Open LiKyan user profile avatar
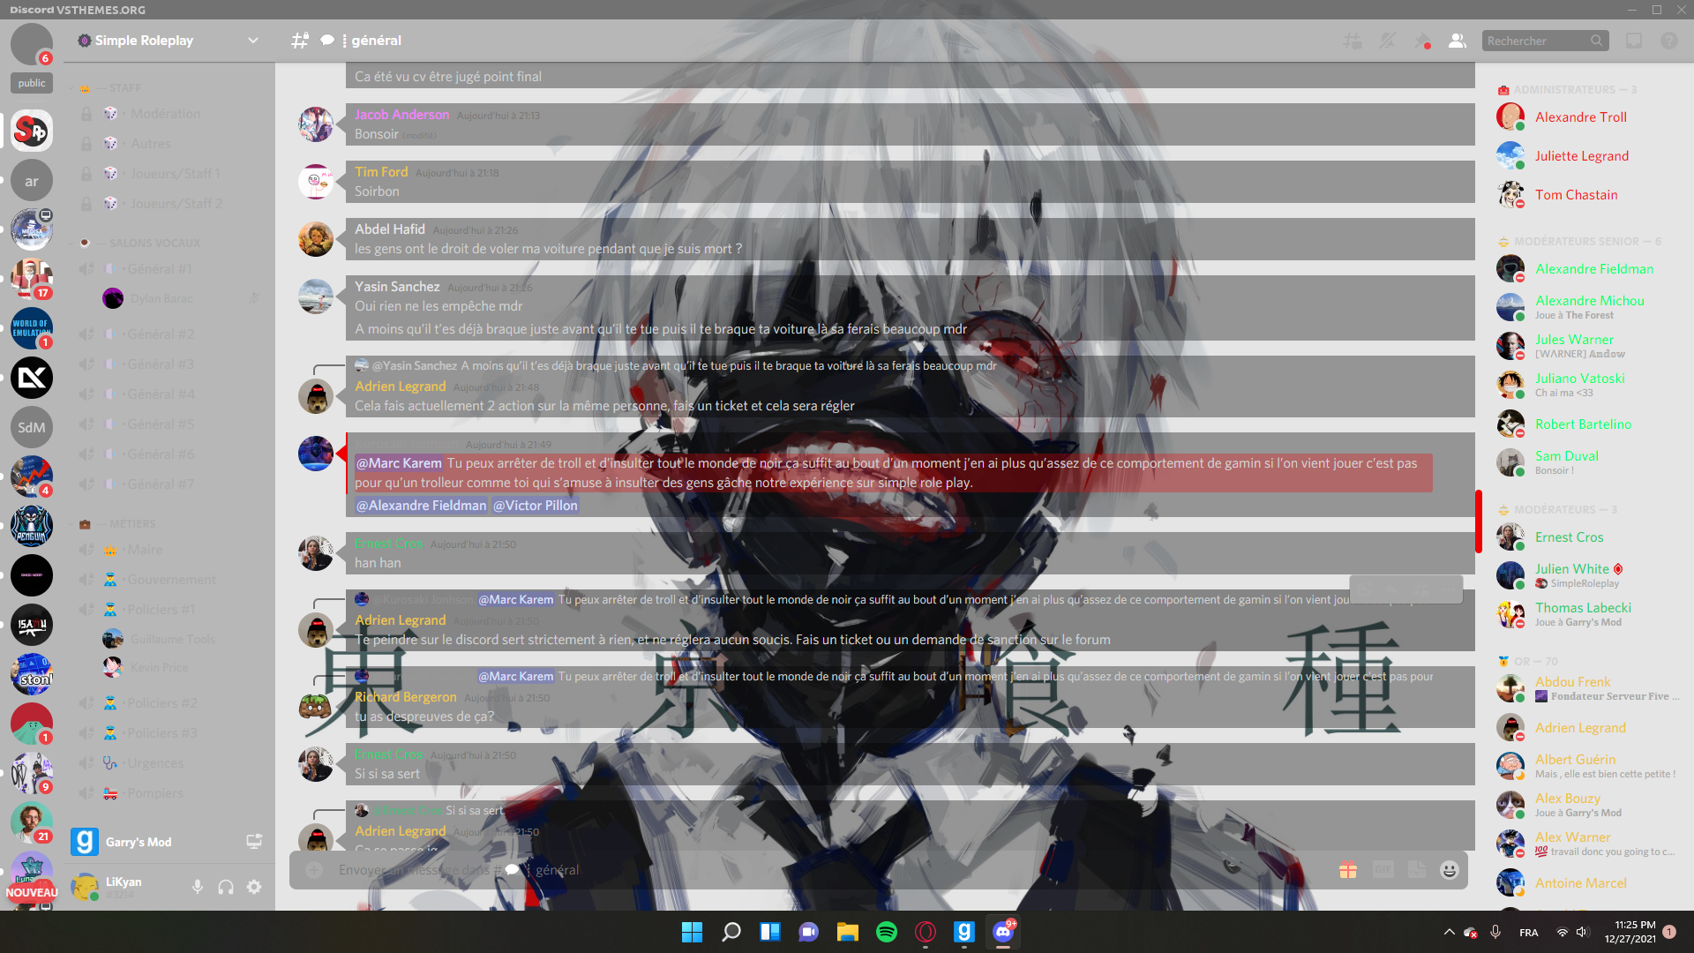Screen dimensions: 1694x953 tap(85, 887)
